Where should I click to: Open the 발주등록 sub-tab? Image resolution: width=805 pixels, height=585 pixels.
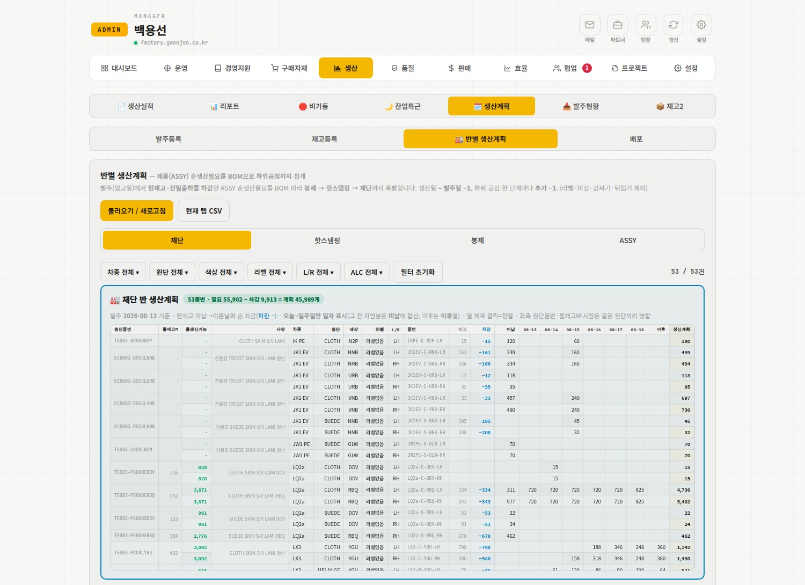click(169, 139)
